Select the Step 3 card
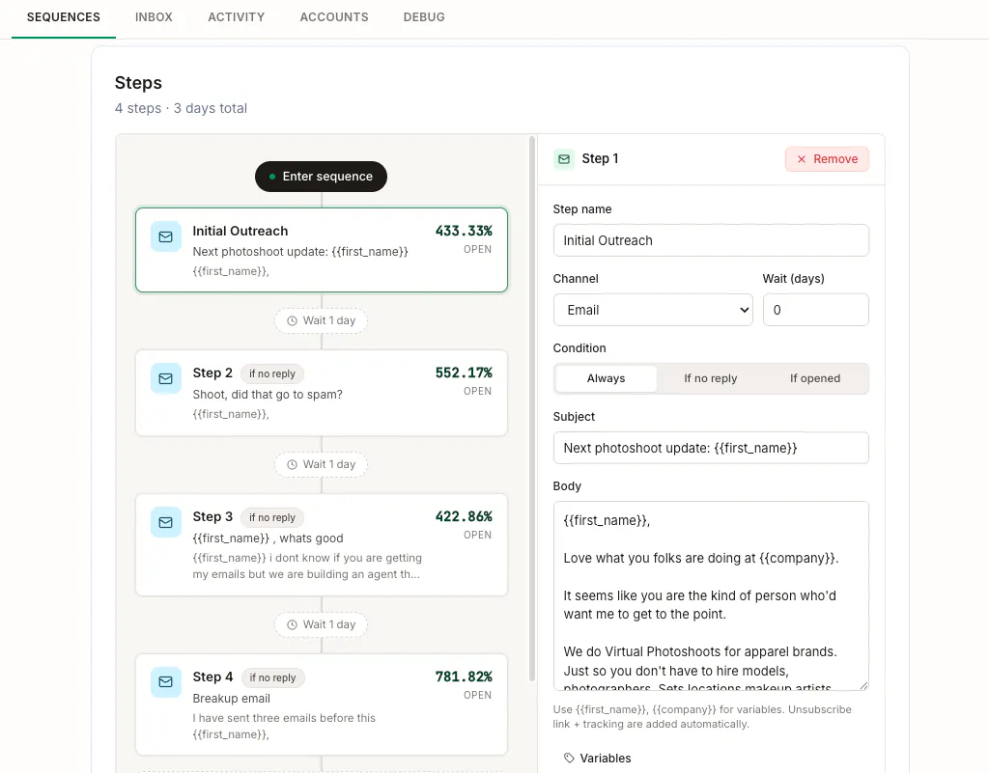The height and width of the screenshot is (773, 989). pyautogui.click(x=321, y=545)
